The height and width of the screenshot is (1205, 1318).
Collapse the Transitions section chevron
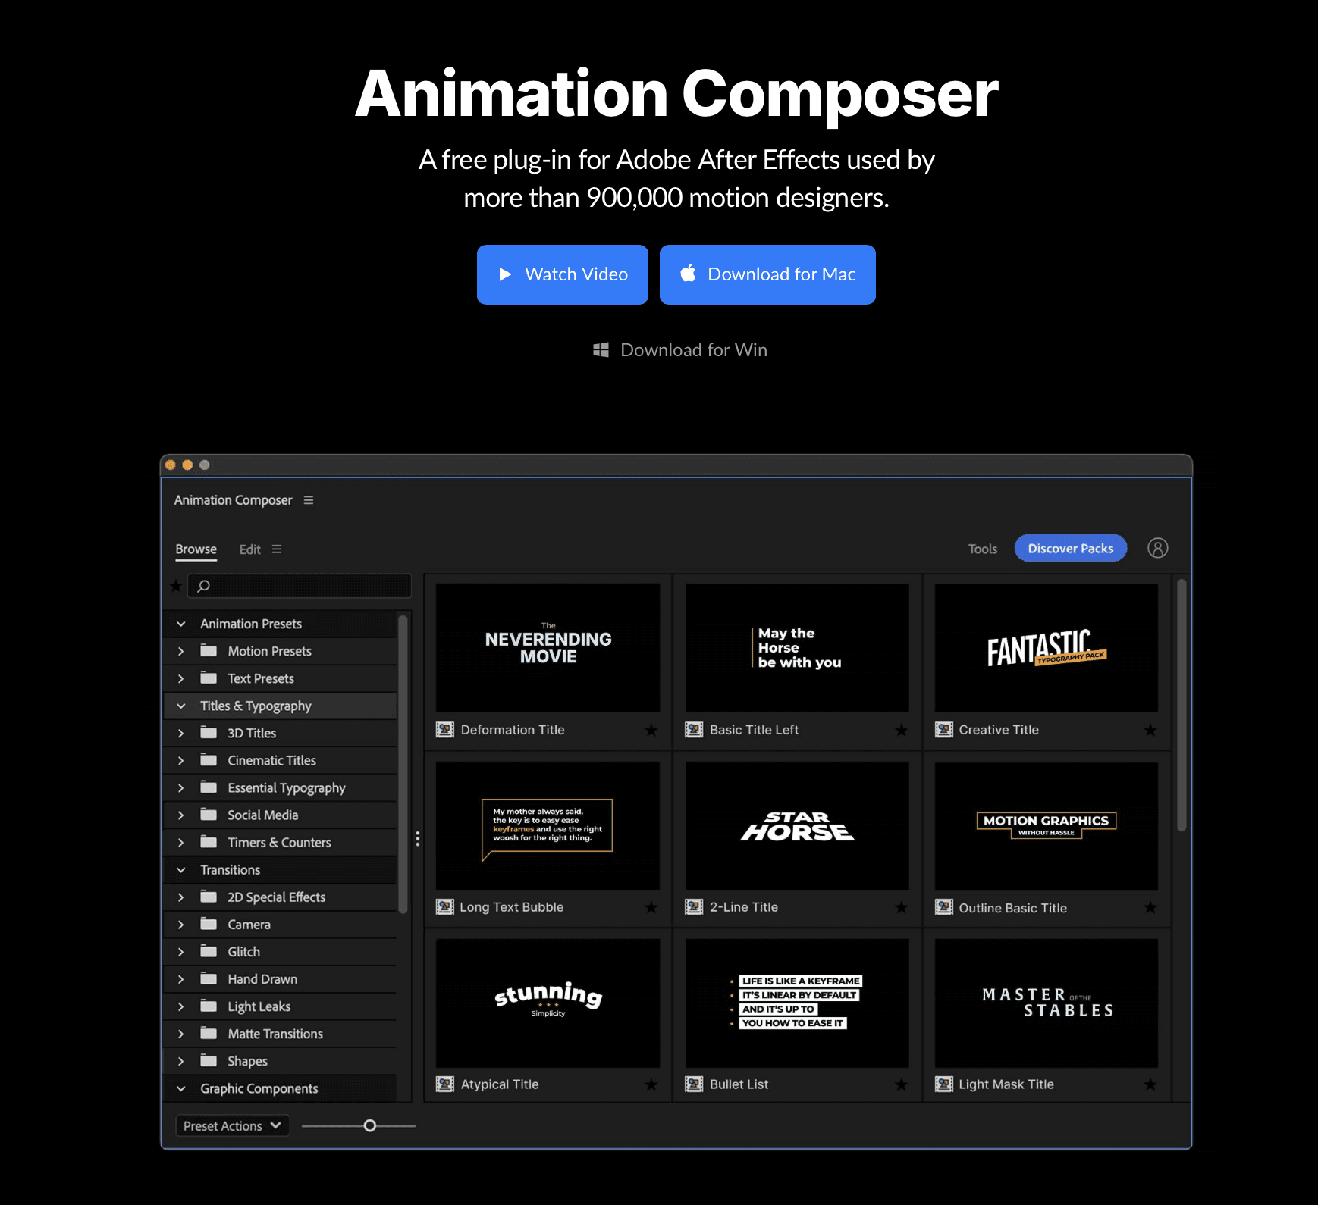(x=181, y=870)
